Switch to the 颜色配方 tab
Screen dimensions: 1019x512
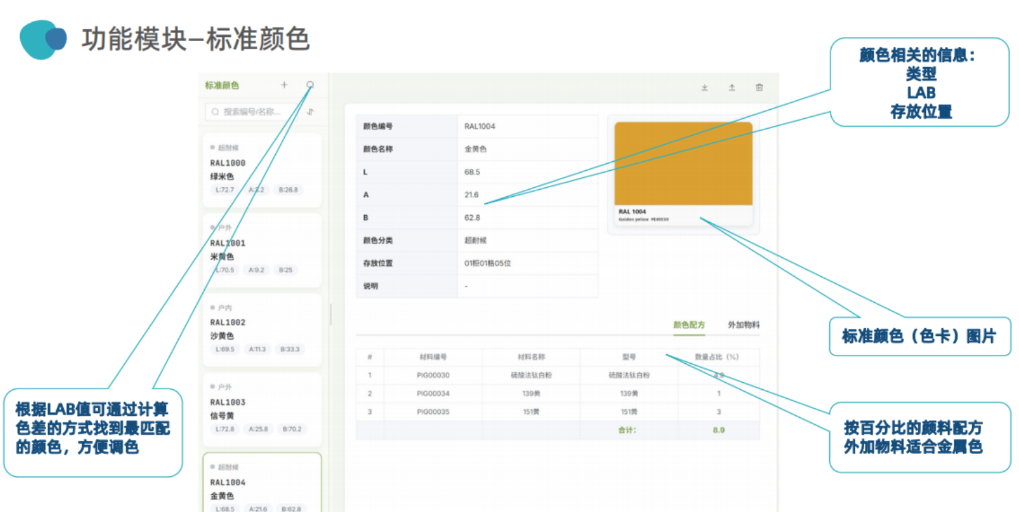coord(689,325)
